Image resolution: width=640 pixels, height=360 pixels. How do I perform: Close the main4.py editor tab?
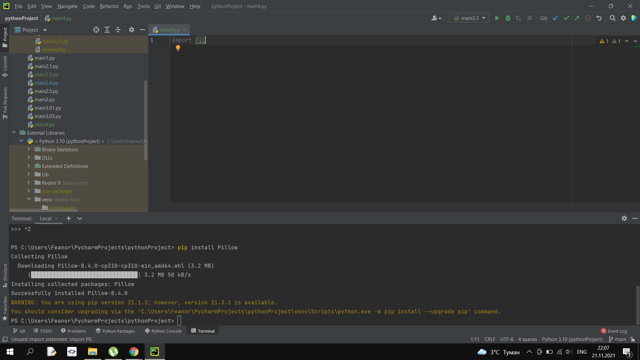coord(185,30)
